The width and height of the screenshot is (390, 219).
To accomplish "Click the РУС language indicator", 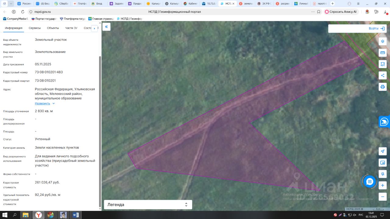I will coord(361,215).
